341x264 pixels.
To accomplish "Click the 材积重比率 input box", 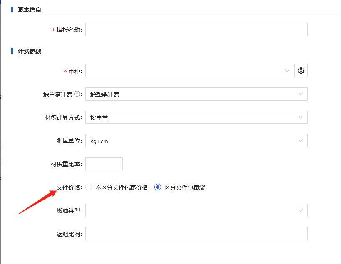I will [x=104, y=164].
